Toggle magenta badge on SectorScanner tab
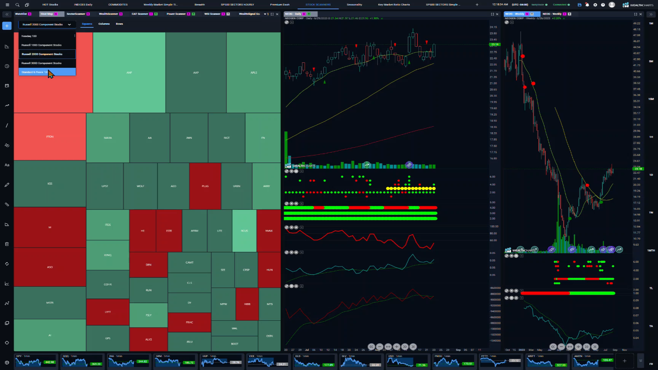 pyautogui.click(x=88, y=14)
